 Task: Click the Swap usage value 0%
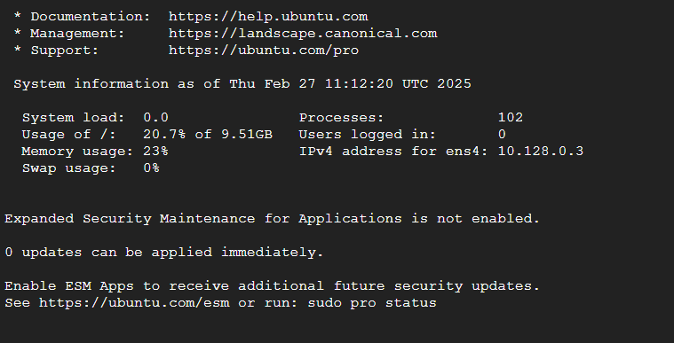(x=151, y=168)
